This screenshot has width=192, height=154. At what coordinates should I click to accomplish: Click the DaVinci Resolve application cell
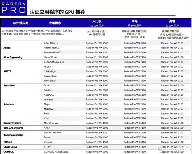pos(53,133)
